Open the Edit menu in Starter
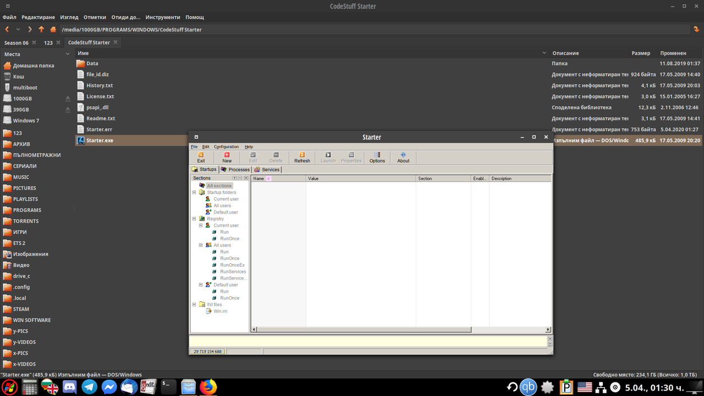 coord(206,147)
